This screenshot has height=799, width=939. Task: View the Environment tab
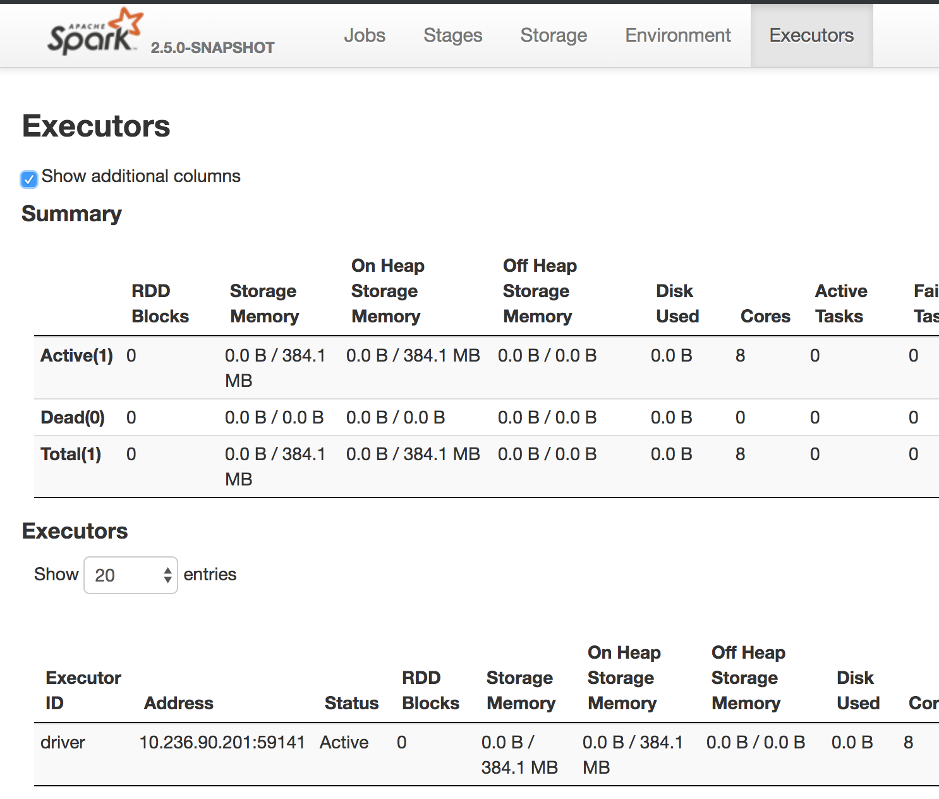[678, 35]
